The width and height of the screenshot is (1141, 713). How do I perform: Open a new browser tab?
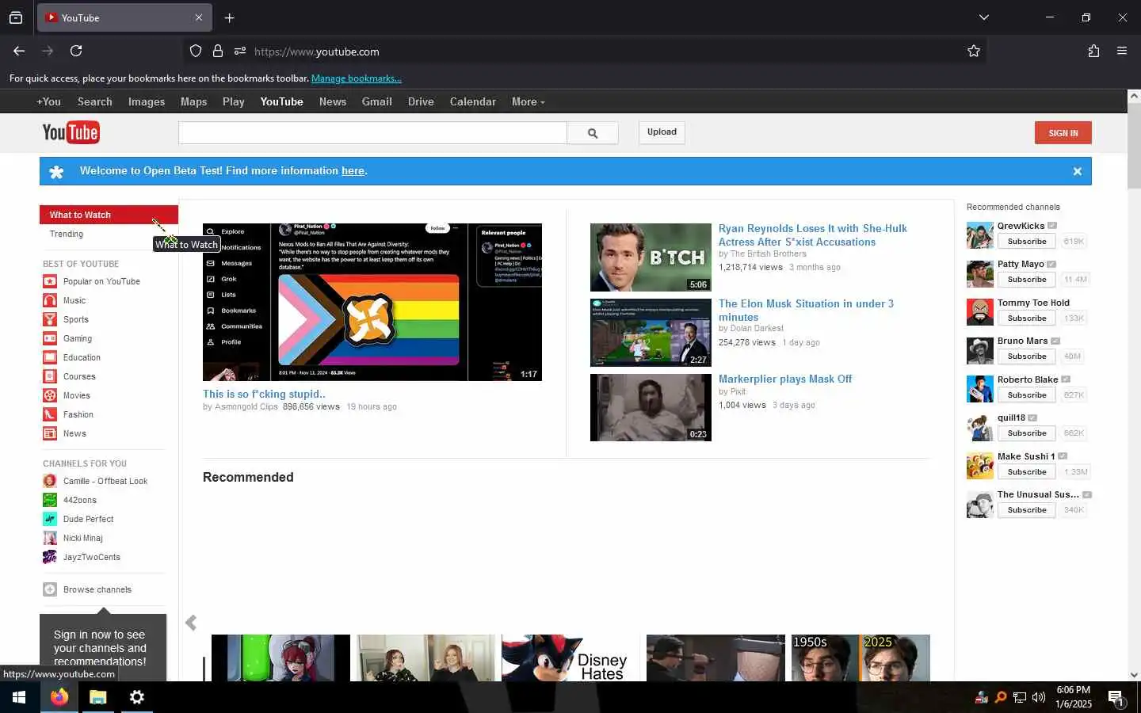(229, 17)
